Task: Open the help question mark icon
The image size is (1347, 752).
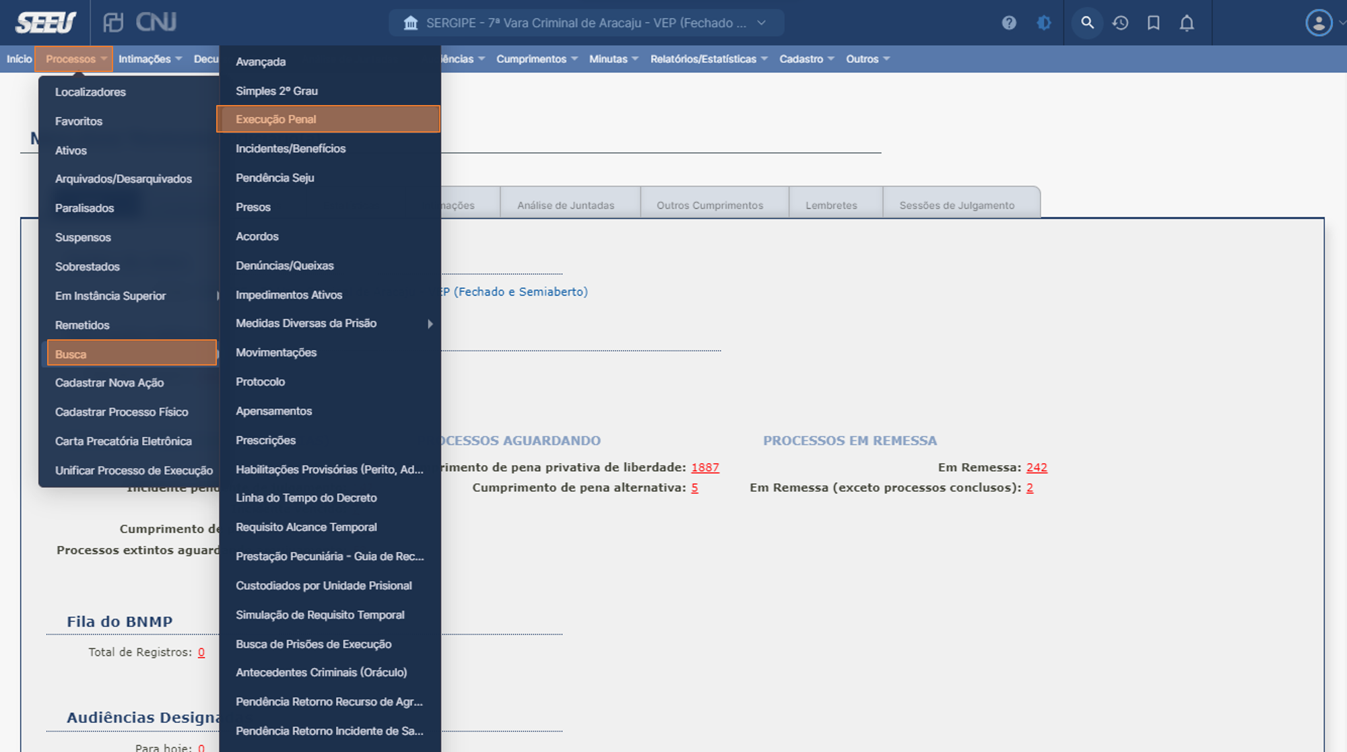Action: [x=1009, y=23]
